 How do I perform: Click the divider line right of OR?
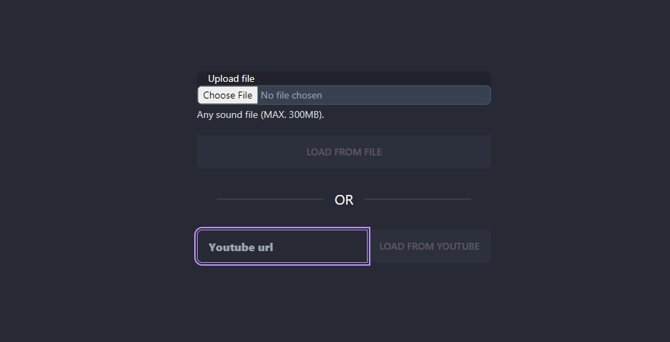(418, 199)
